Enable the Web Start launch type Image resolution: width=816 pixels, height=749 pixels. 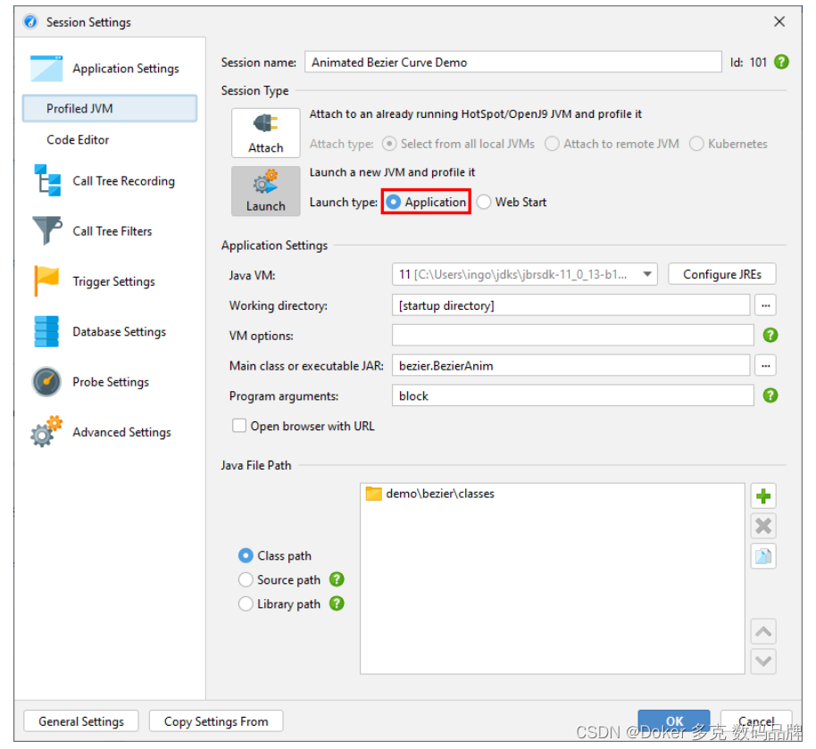[x=483, y=202]
